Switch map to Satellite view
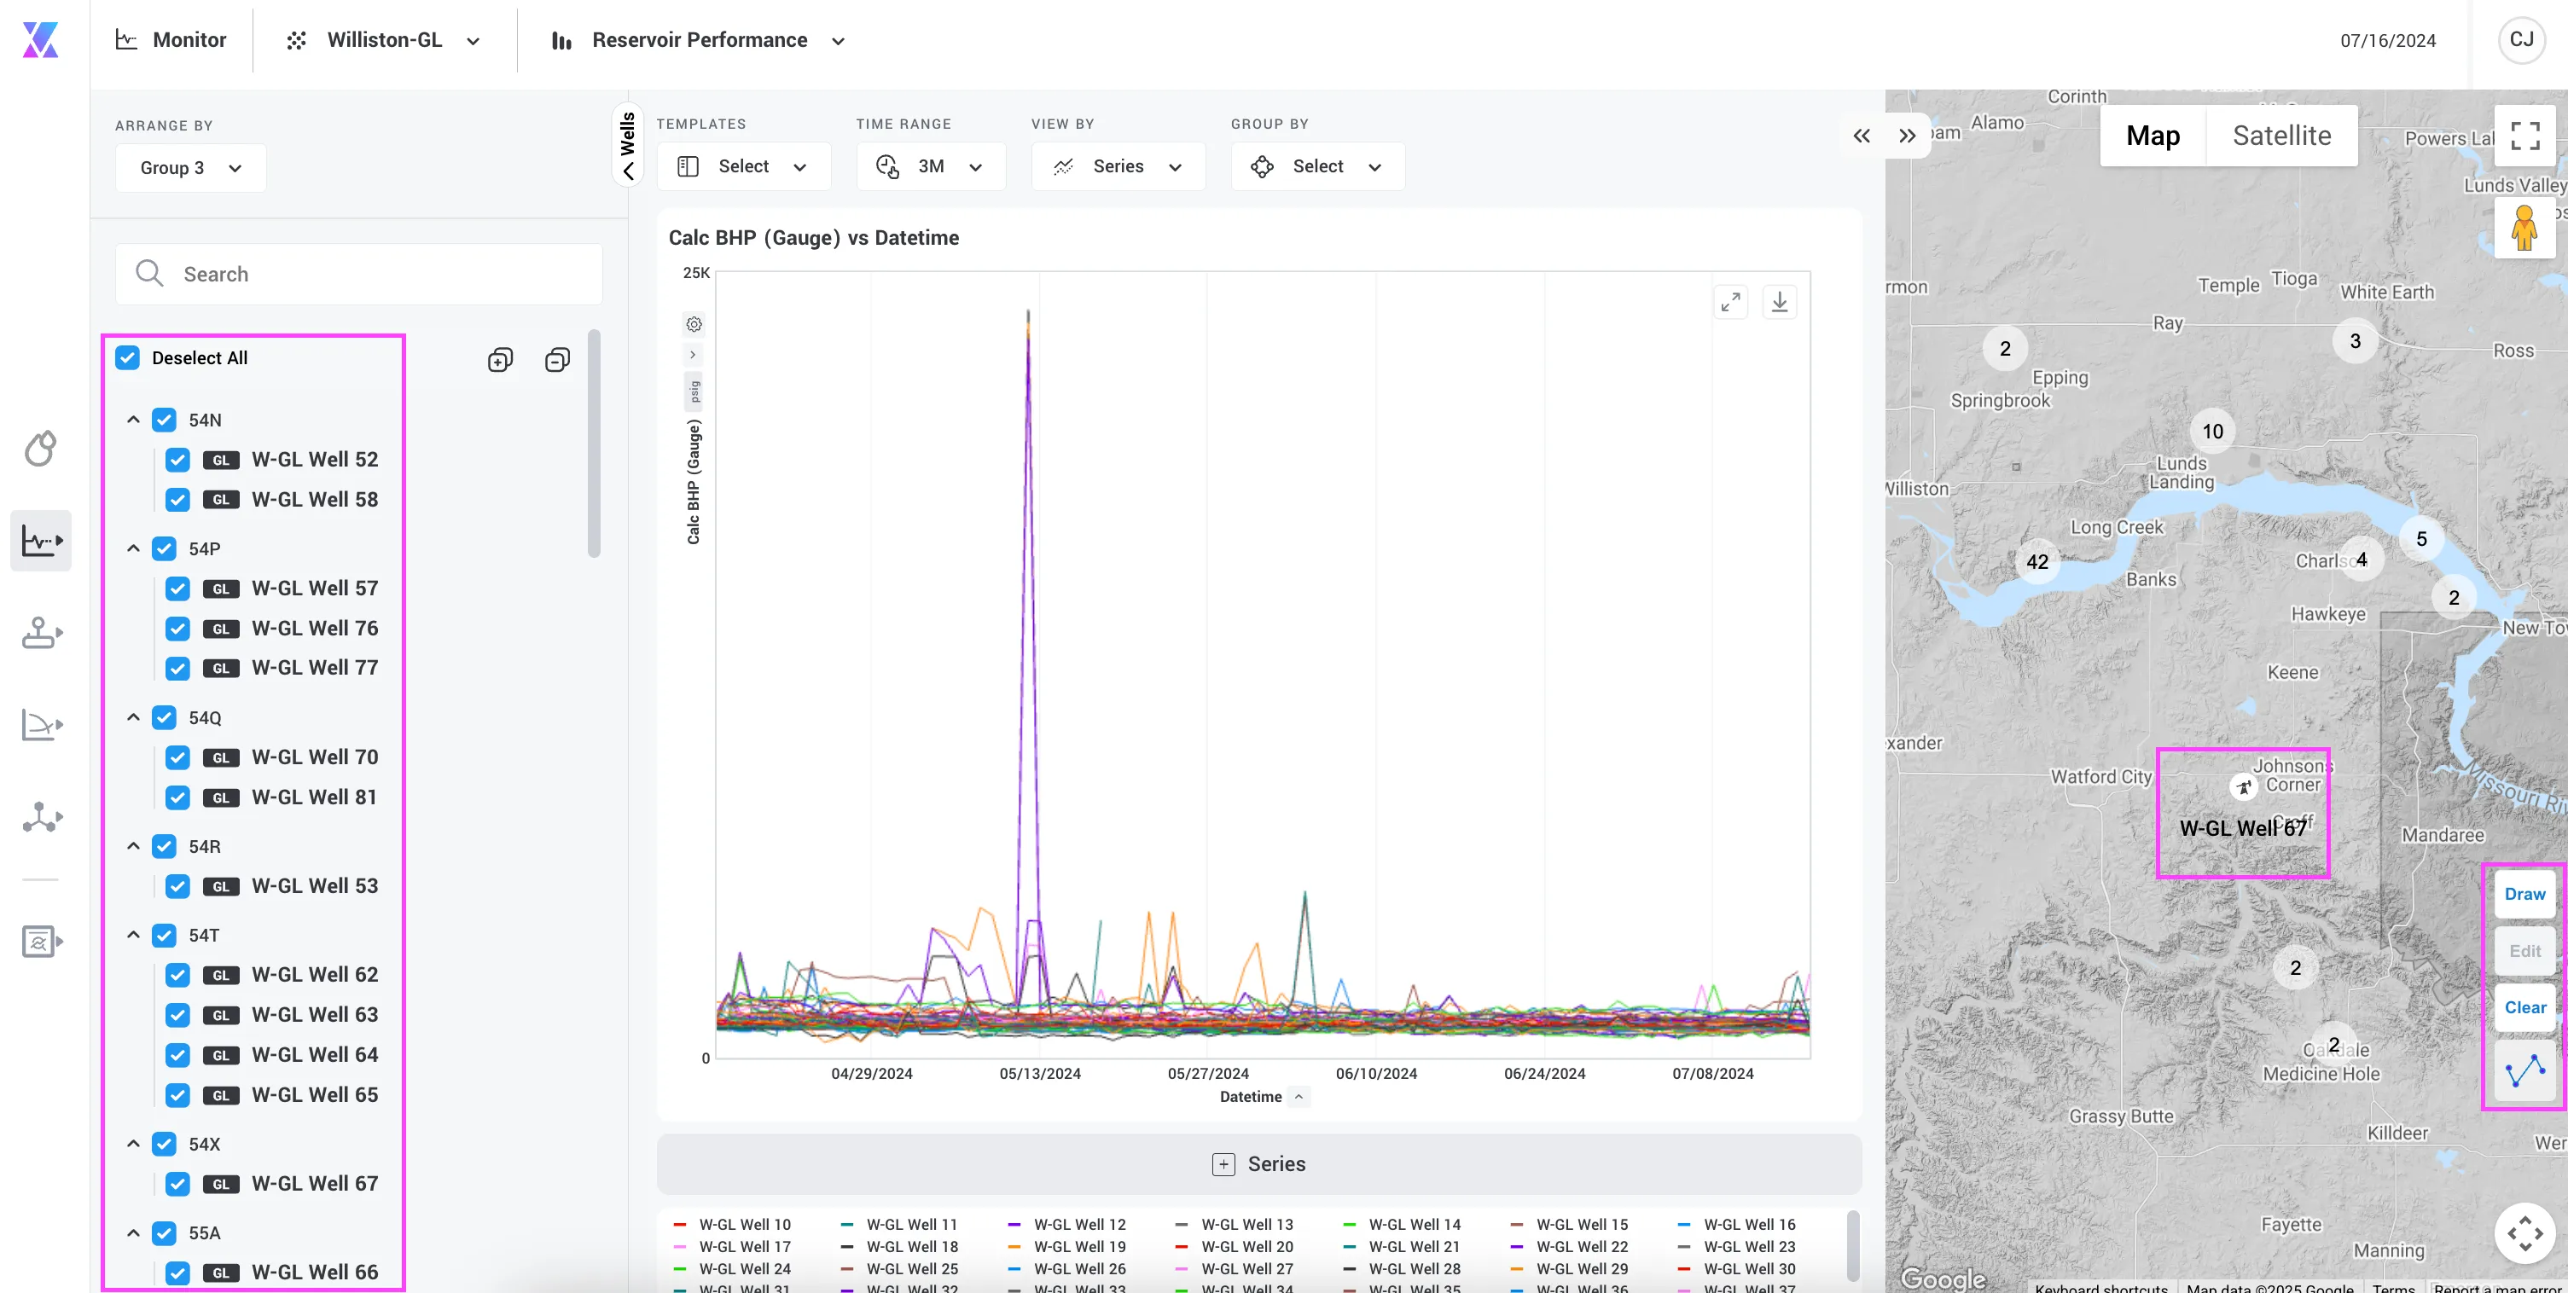Viewport: 2568px width, 1293px height. (2280, 136)
